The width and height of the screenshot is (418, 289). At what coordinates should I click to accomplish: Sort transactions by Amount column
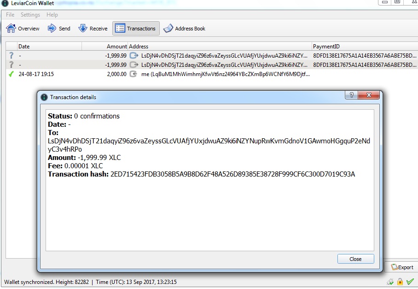coord(105,47)
